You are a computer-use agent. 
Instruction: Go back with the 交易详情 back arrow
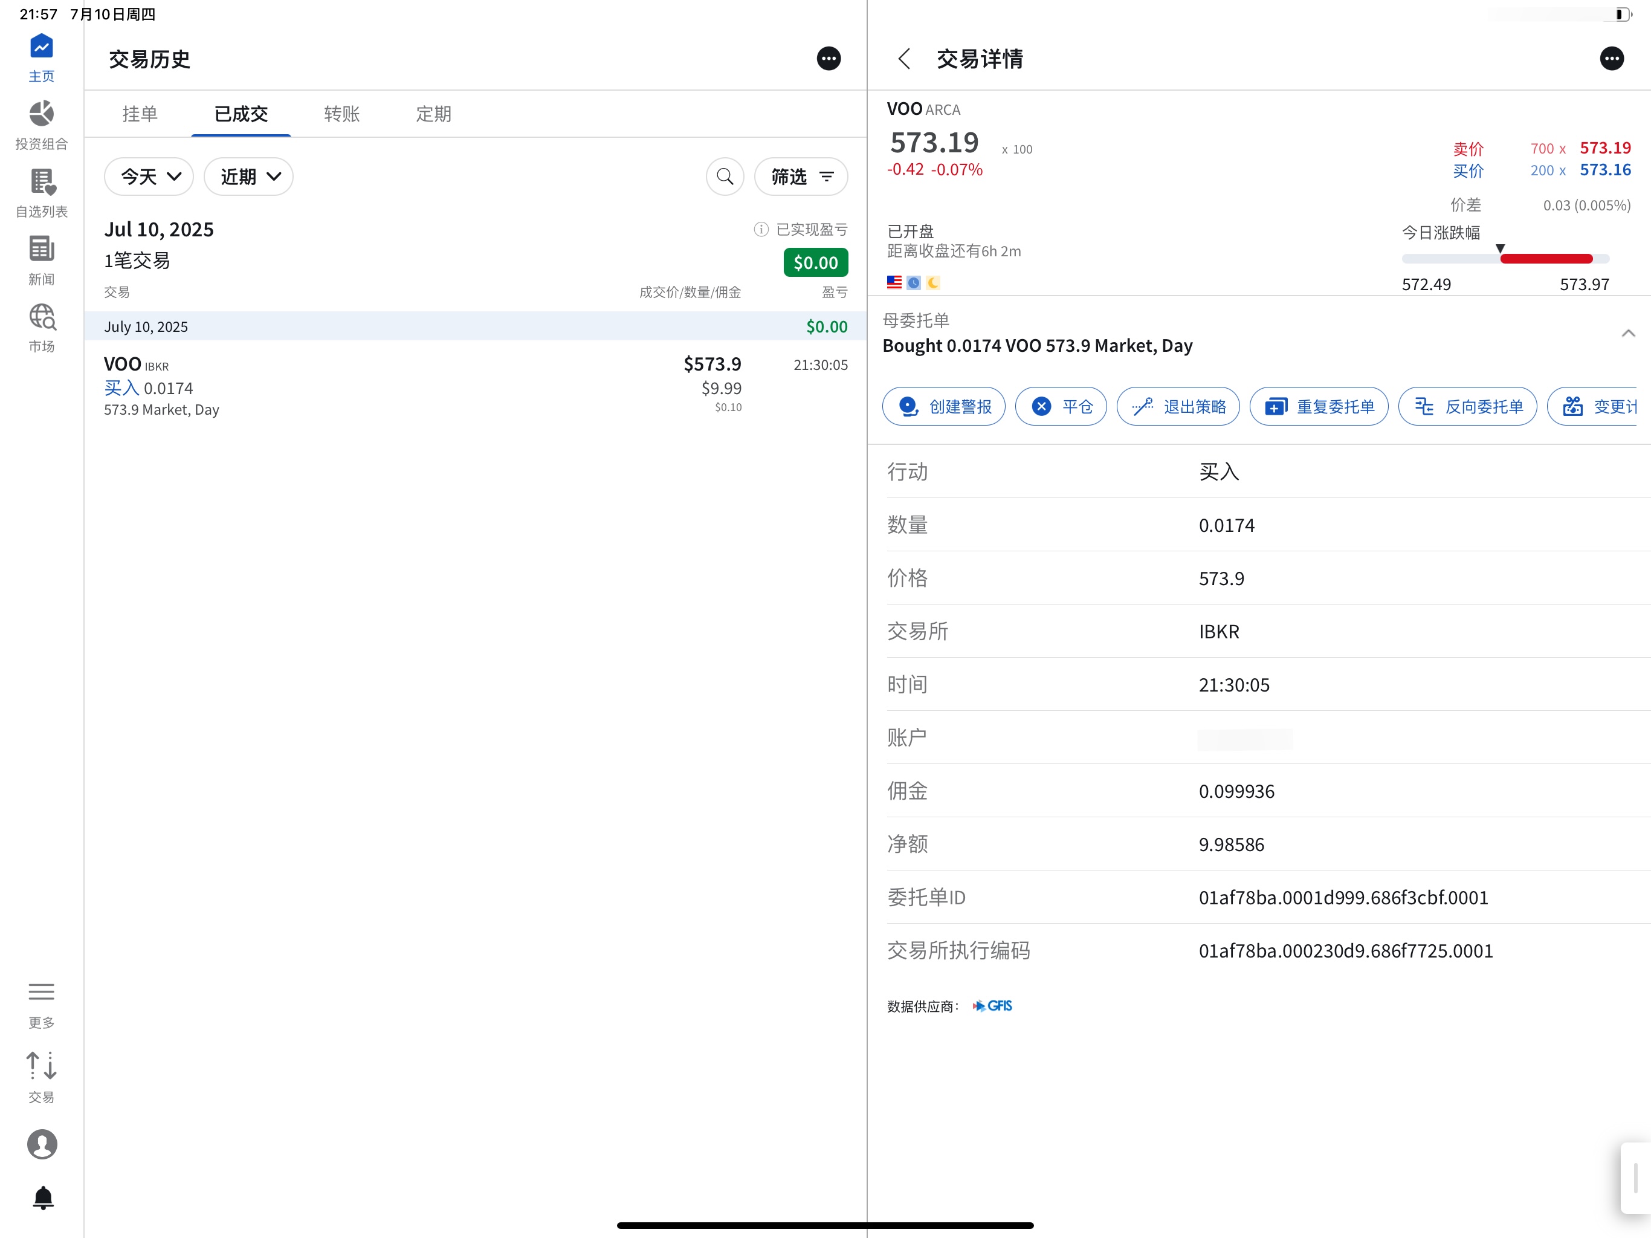(904, 58)
